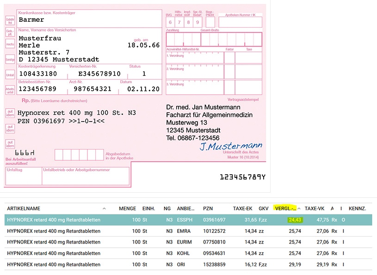Click the Apotheken-Nummer / IK field
The height and width of the screenshot is (275, 377).
tap(240, 22)
